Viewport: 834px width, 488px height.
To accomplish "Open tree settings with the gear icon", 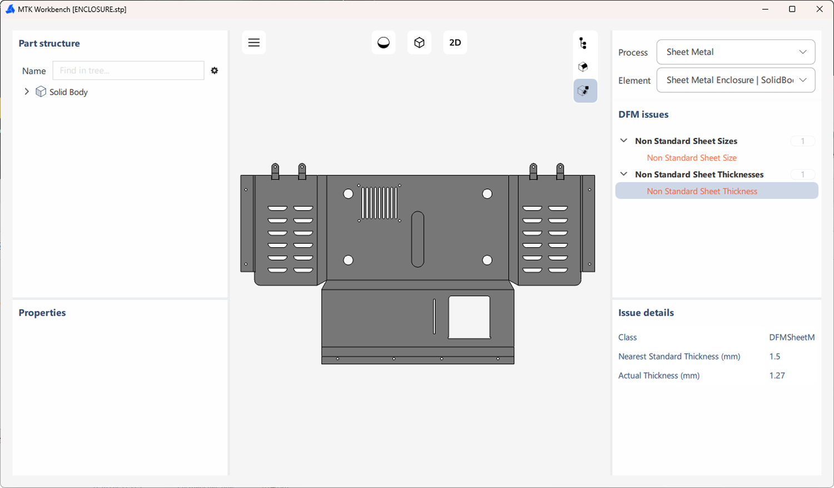I will 214,71.
